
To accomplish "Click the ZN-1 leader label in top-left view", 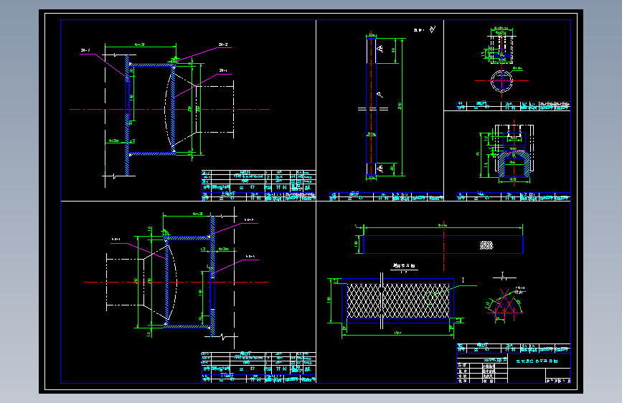I will (x=223, y=70).
